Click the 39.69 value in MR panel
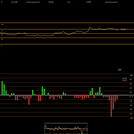 [x=125, y=80]
